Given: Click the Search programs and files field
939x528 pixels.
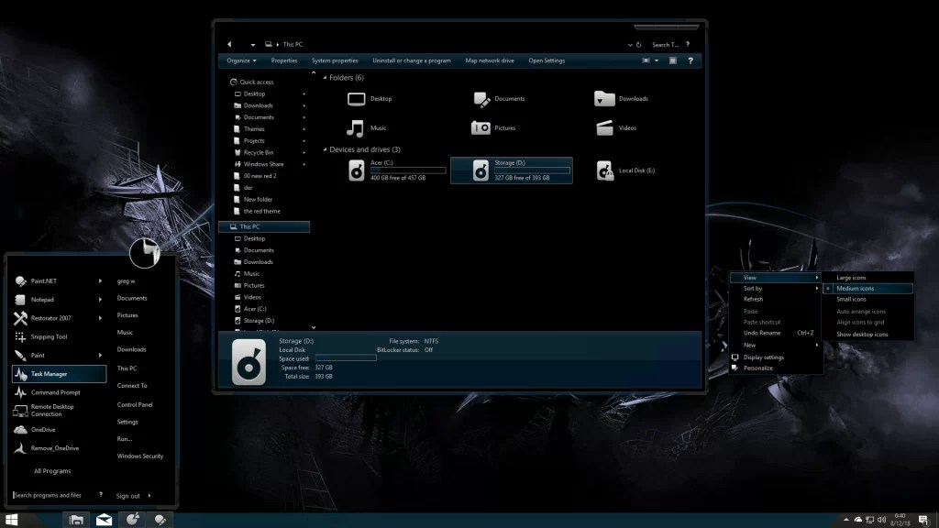Looking at the screenshot, I should (x=52, y=495).
